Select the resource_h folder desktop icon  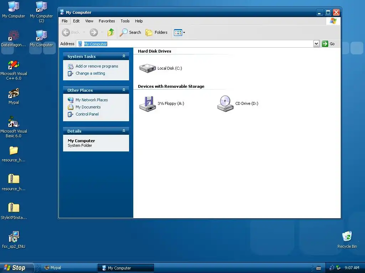[x=14, y=154]
